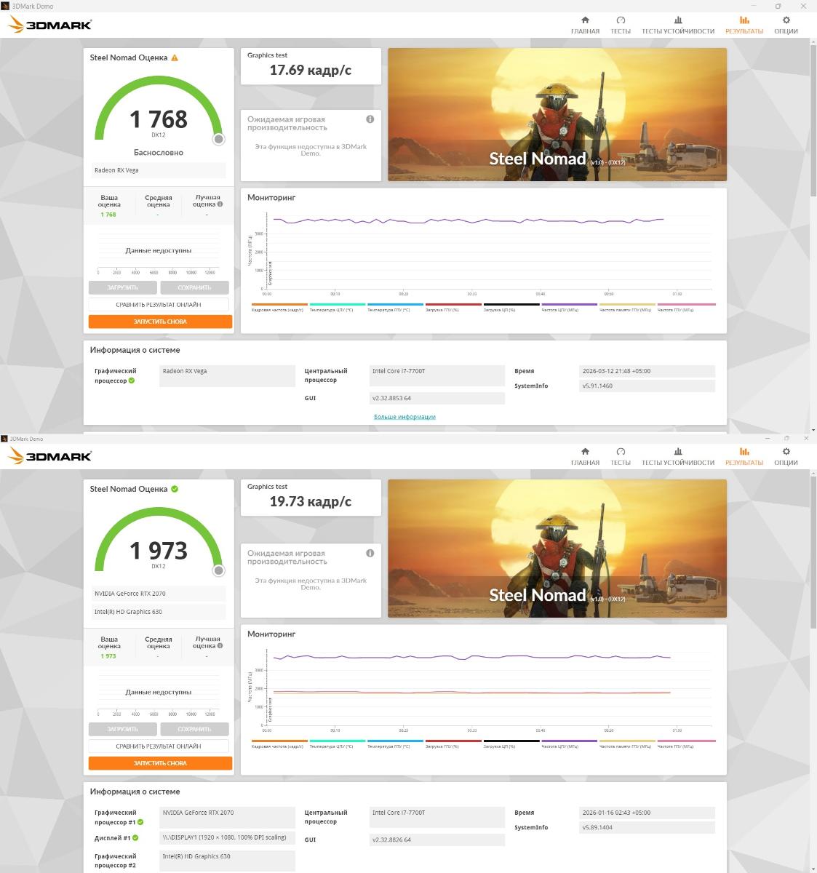Click 3DMark logo in RTX 2070 window
The image size is (817, 873).
(49, 456)
